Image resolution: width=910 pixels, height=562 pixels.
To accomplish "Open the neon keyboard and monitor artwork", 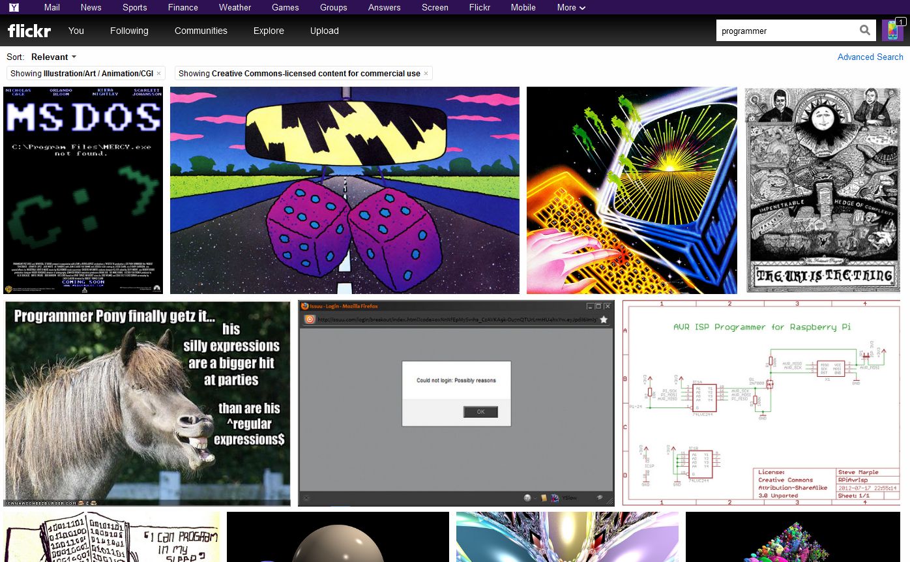I will pos(632,190).
